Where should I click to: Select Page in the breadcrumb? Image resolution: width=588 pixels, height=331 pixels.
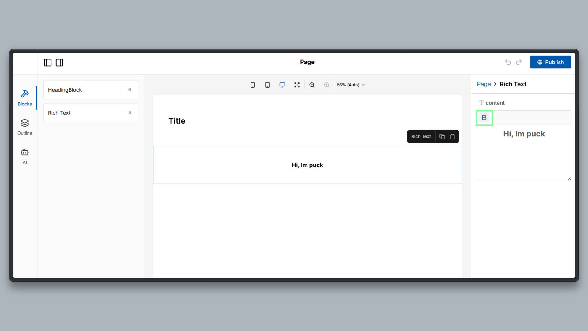coord(483,84)
